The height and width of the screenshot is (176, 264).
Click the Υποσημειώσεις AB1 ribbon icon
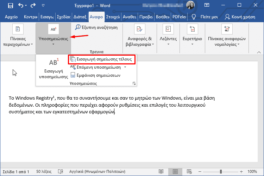coord(54,29)
